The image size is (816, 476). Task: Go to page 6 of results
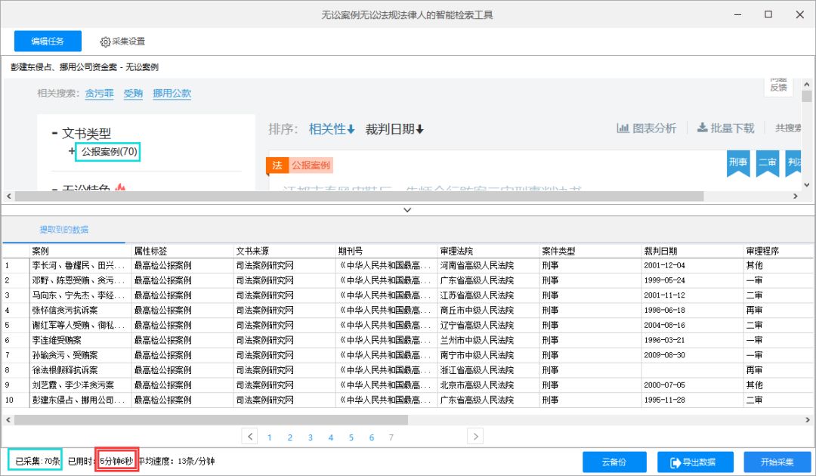[x=372, y=437]
